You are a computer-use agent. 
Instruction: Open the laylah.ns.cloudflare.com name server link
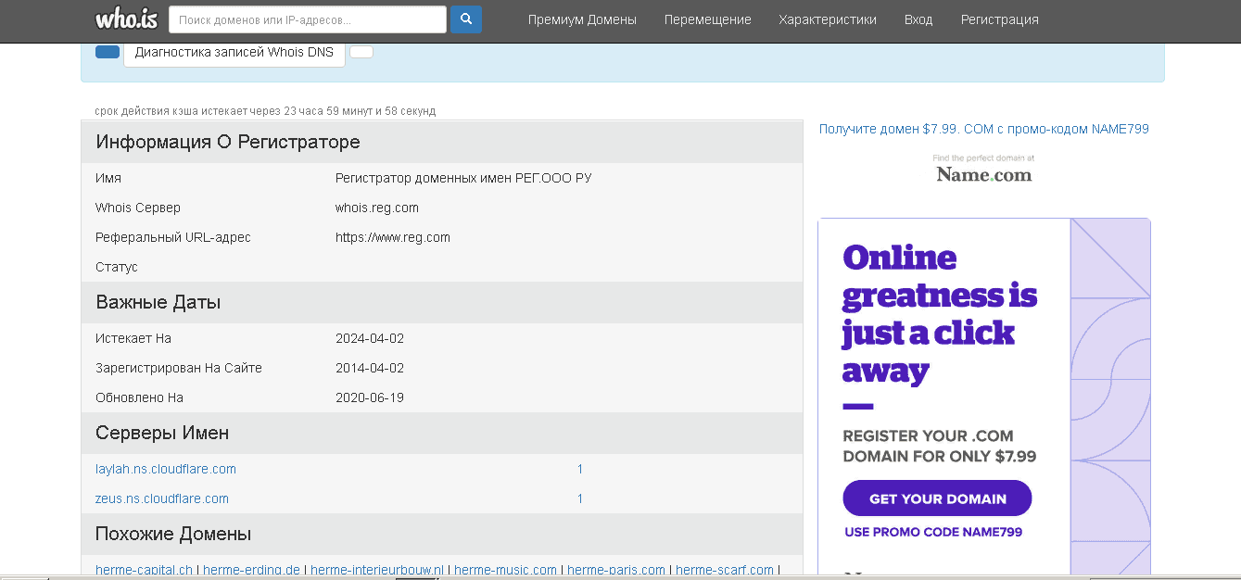point(166,470)
